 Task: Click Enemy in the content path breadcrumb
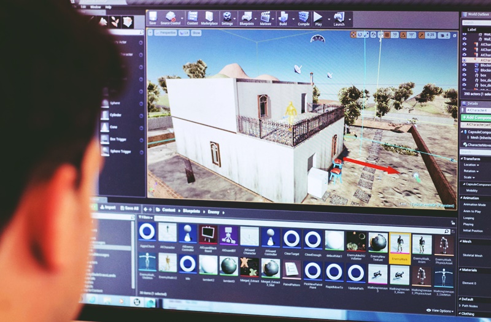pos(214,212)
